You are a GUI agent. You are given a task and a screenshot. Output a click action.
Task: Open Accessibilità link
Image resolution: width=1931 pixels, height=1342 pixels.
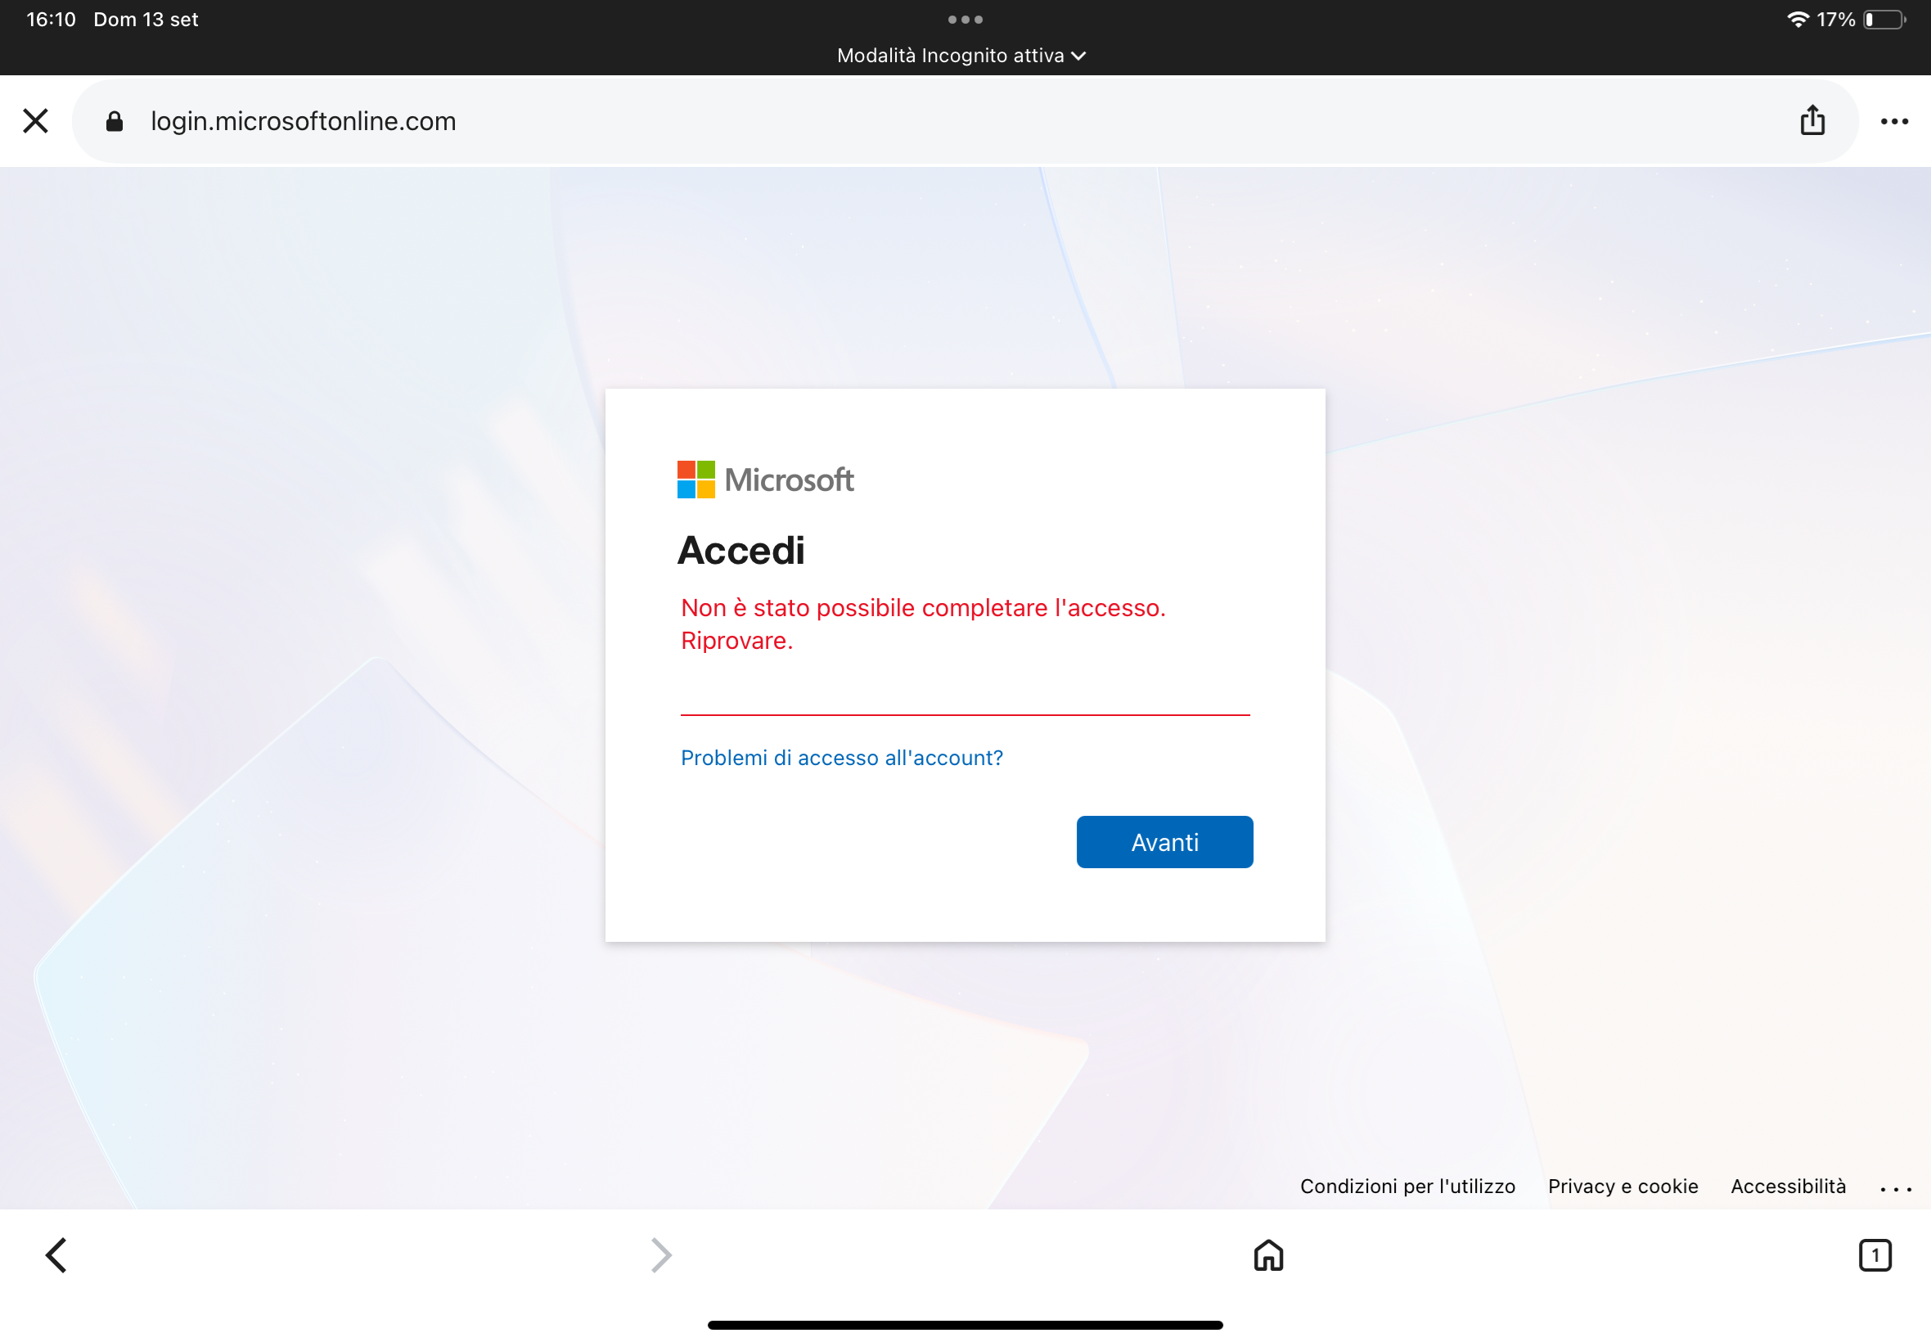coord(1788,1186)
